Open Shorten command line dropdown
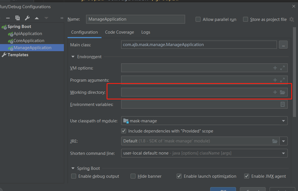The height and width of the screenshot is (191, 298). [x=204, y=153]
